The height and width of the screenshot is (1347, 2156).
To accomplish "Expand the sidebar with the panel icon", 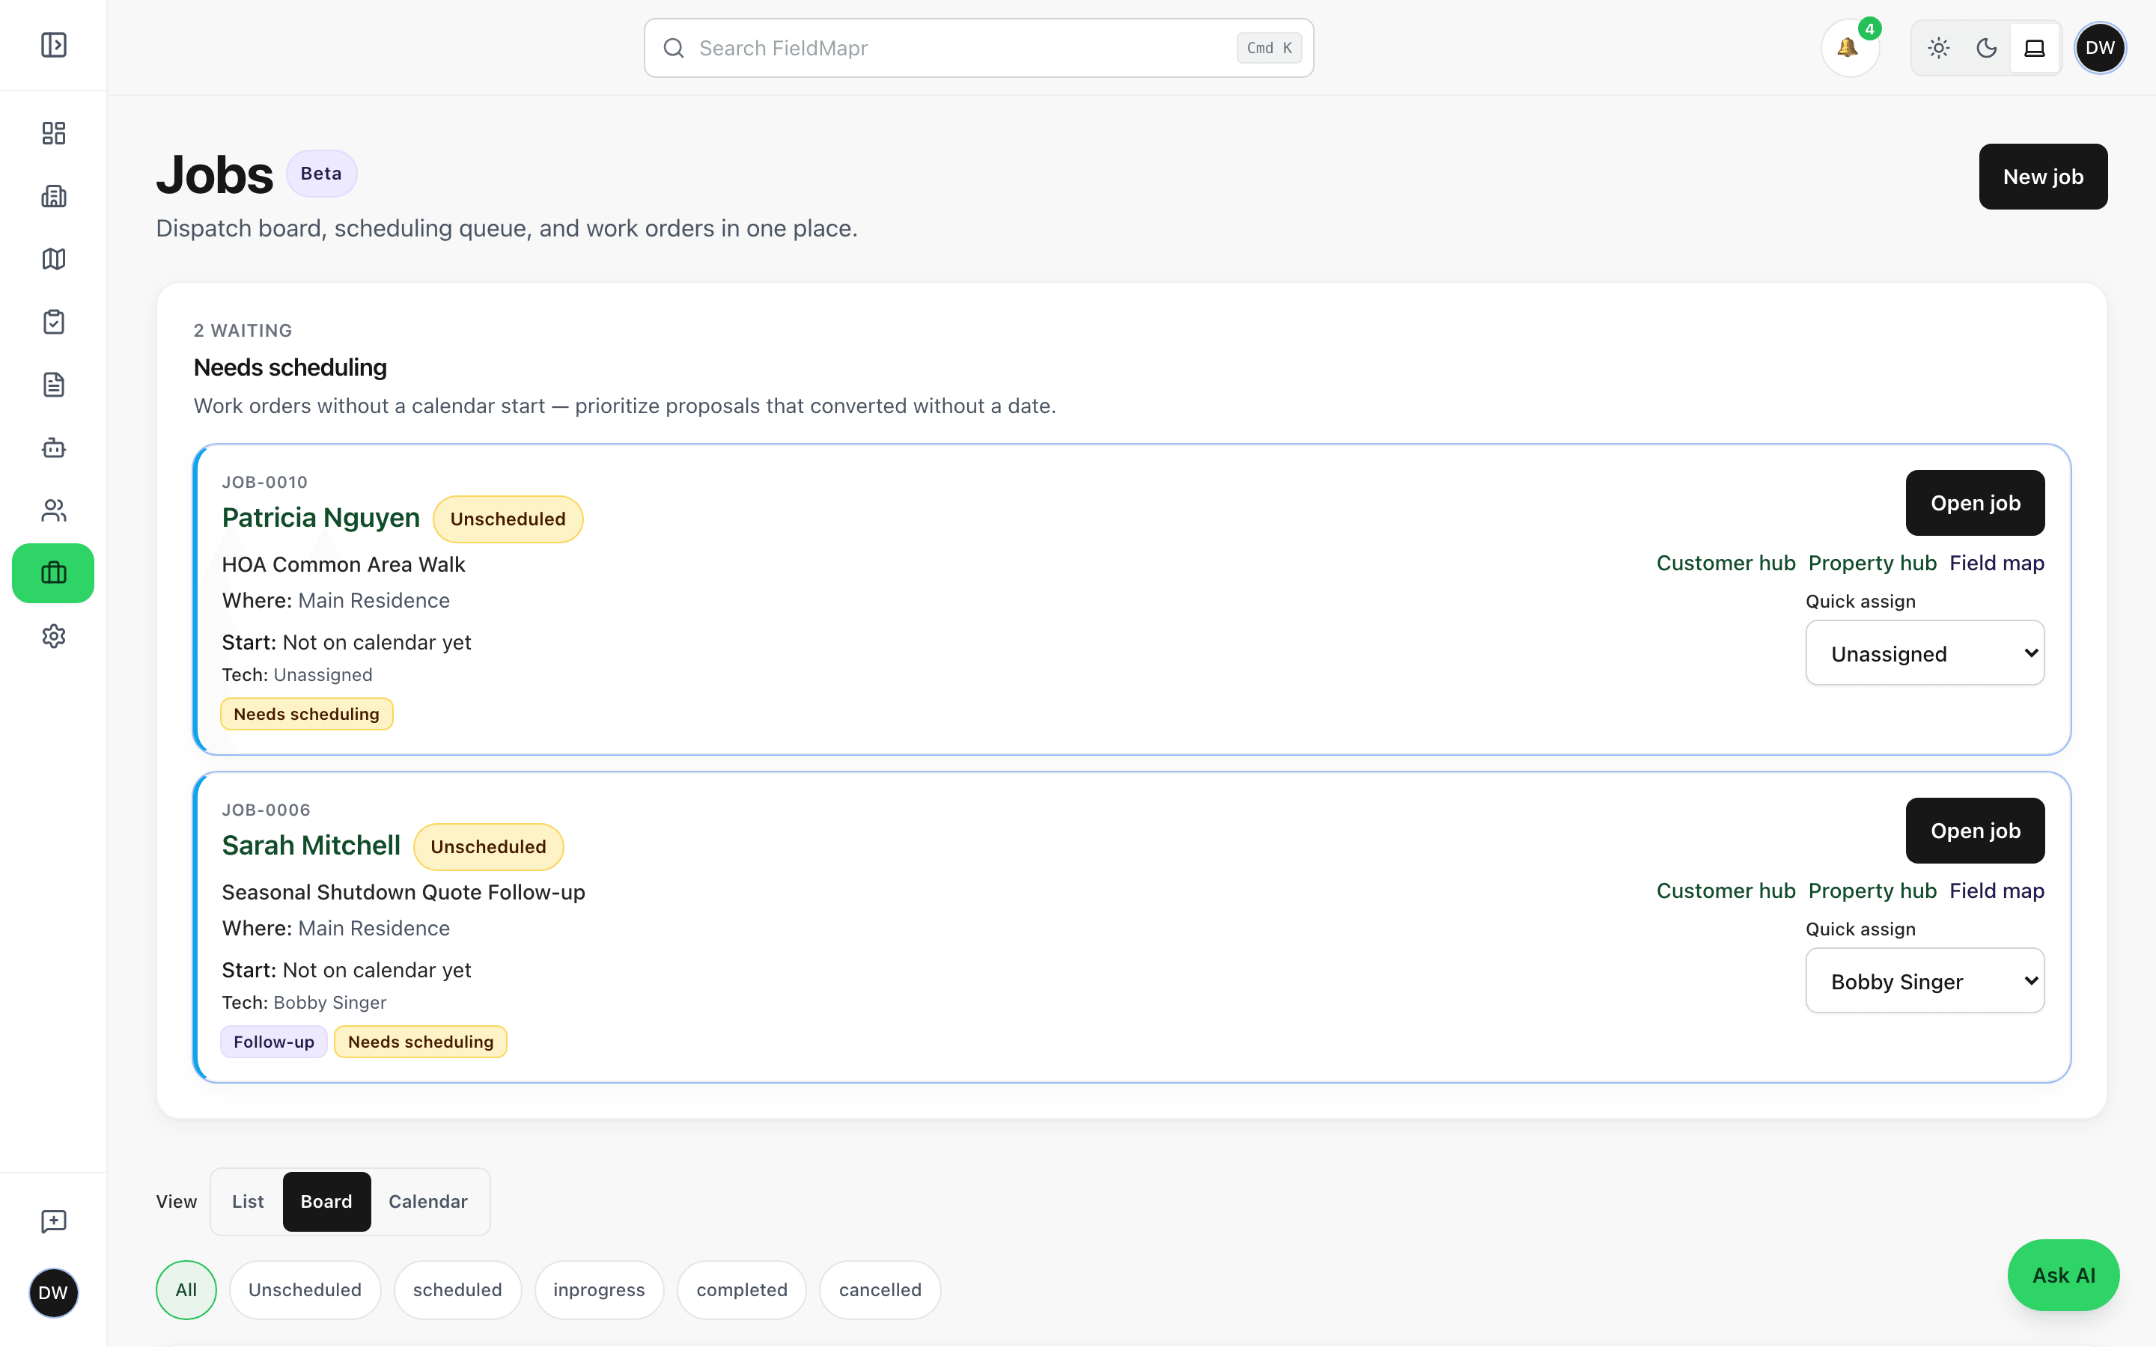I will (53, 45).
